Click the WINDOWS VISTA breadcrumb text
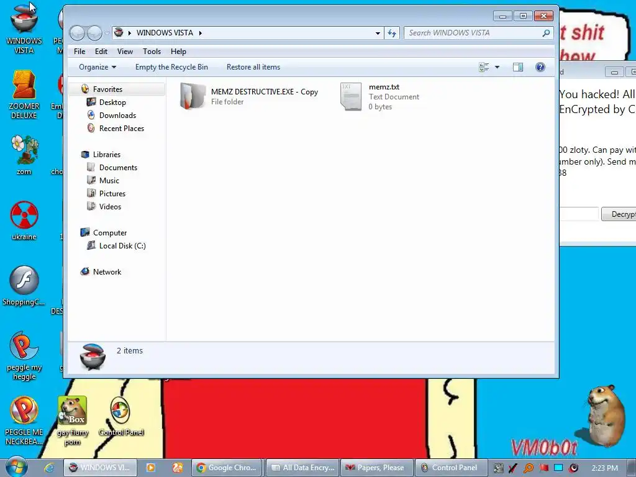 [165, 33]
